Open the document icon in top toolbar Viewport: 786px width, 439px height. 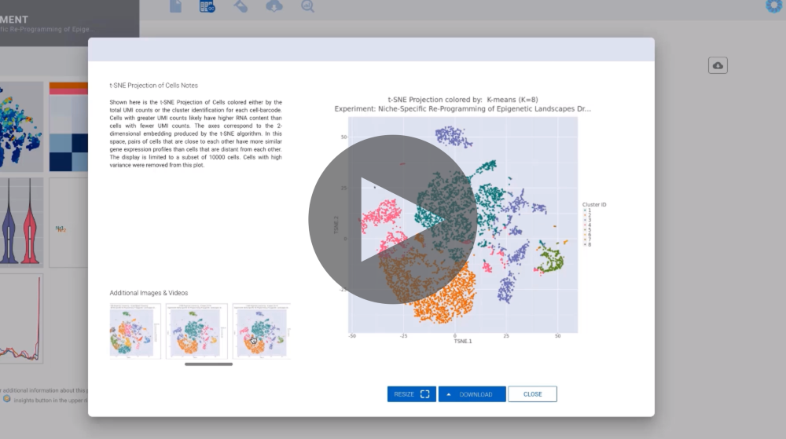point(175,6)
